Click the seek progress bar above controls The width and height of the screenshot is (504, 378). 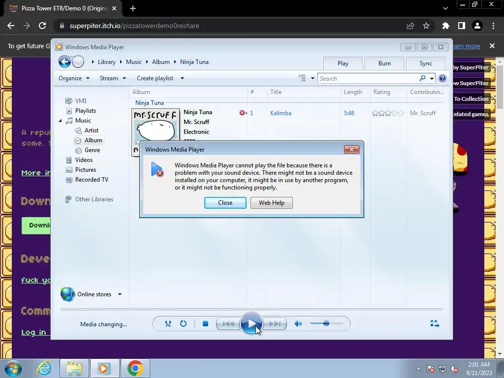tap(252, 309)
